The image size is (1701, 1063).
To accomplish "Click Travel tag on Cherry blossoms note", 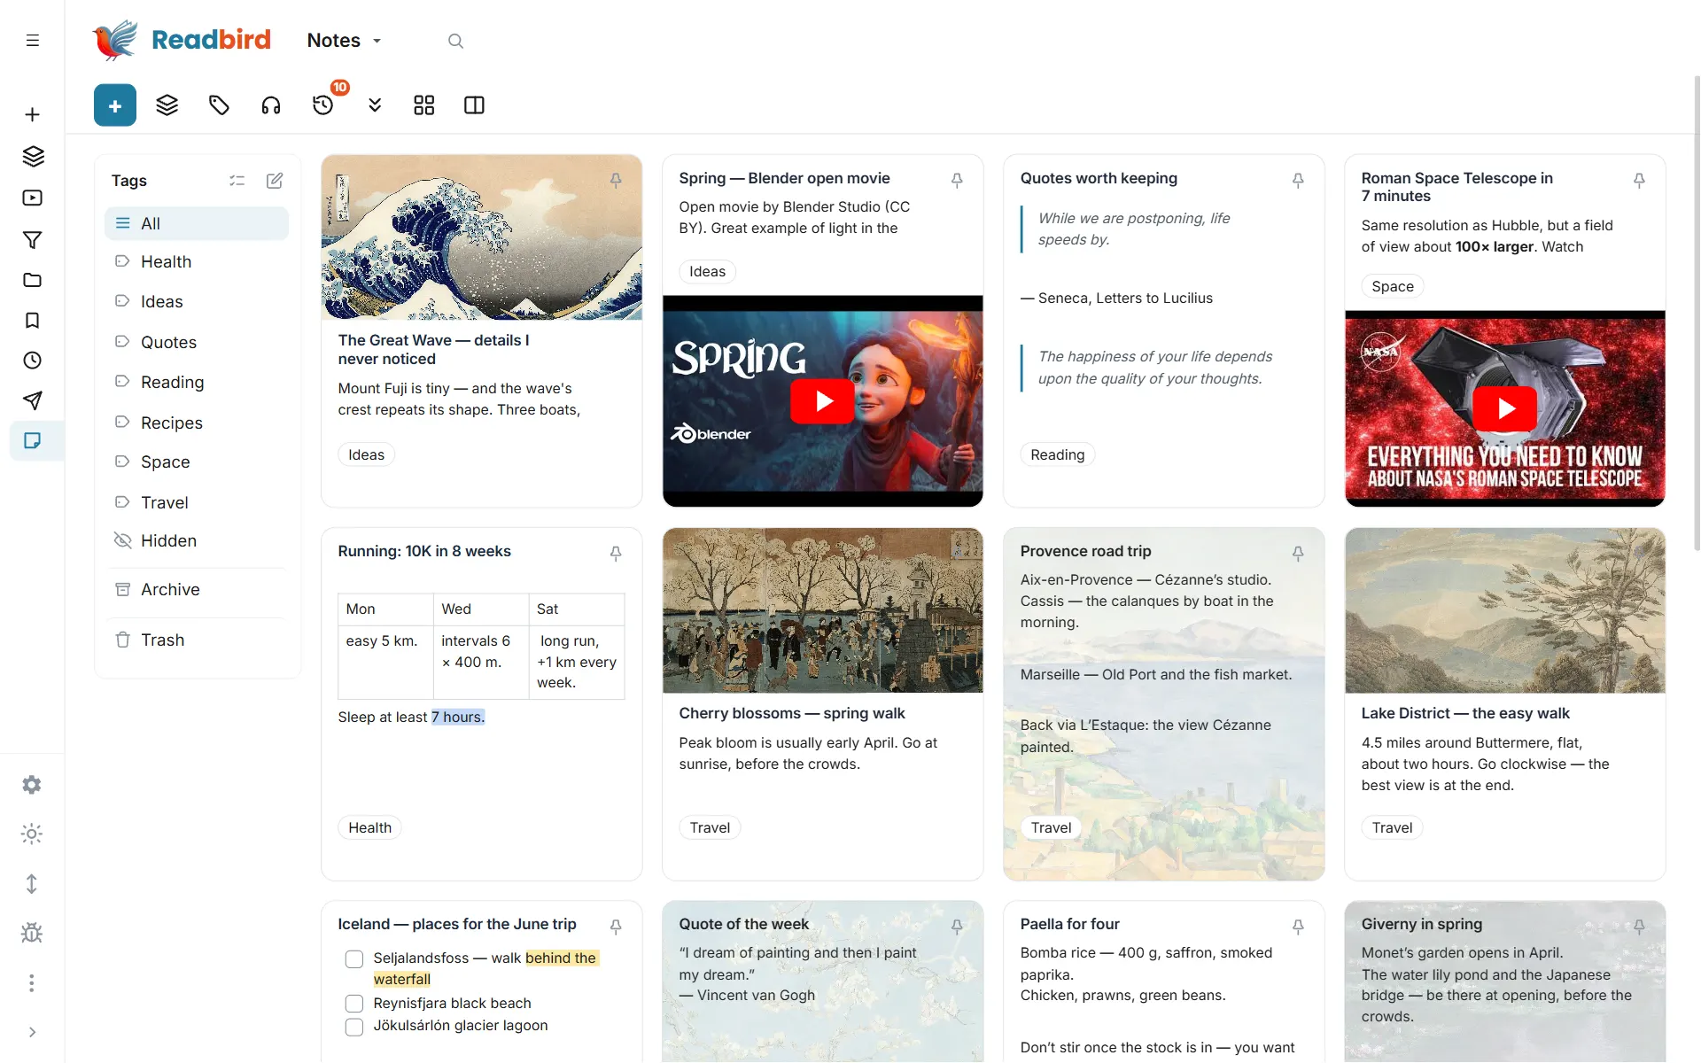I will coord(710,828).
